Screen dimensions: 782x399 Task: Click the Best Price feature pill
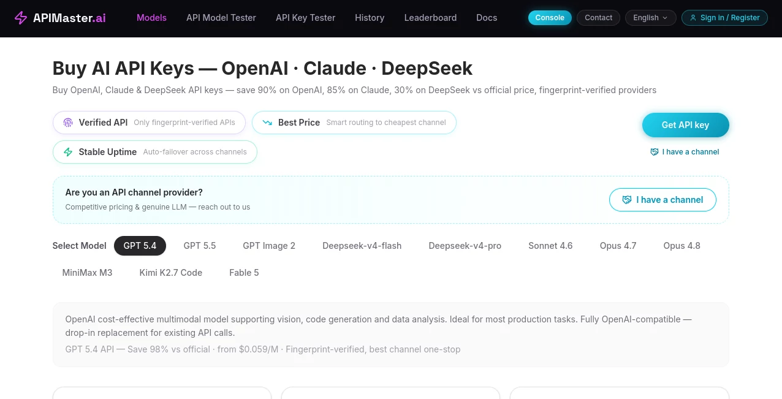tap(354, 123)
